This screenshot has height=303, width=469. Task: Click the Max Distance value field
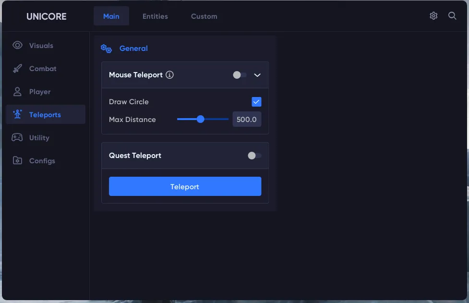pyautogui.click(x=247, y=119)
